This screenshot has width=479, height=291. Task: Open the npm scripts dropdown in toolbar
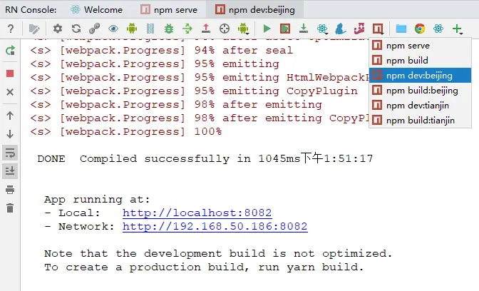click(378, 29)
